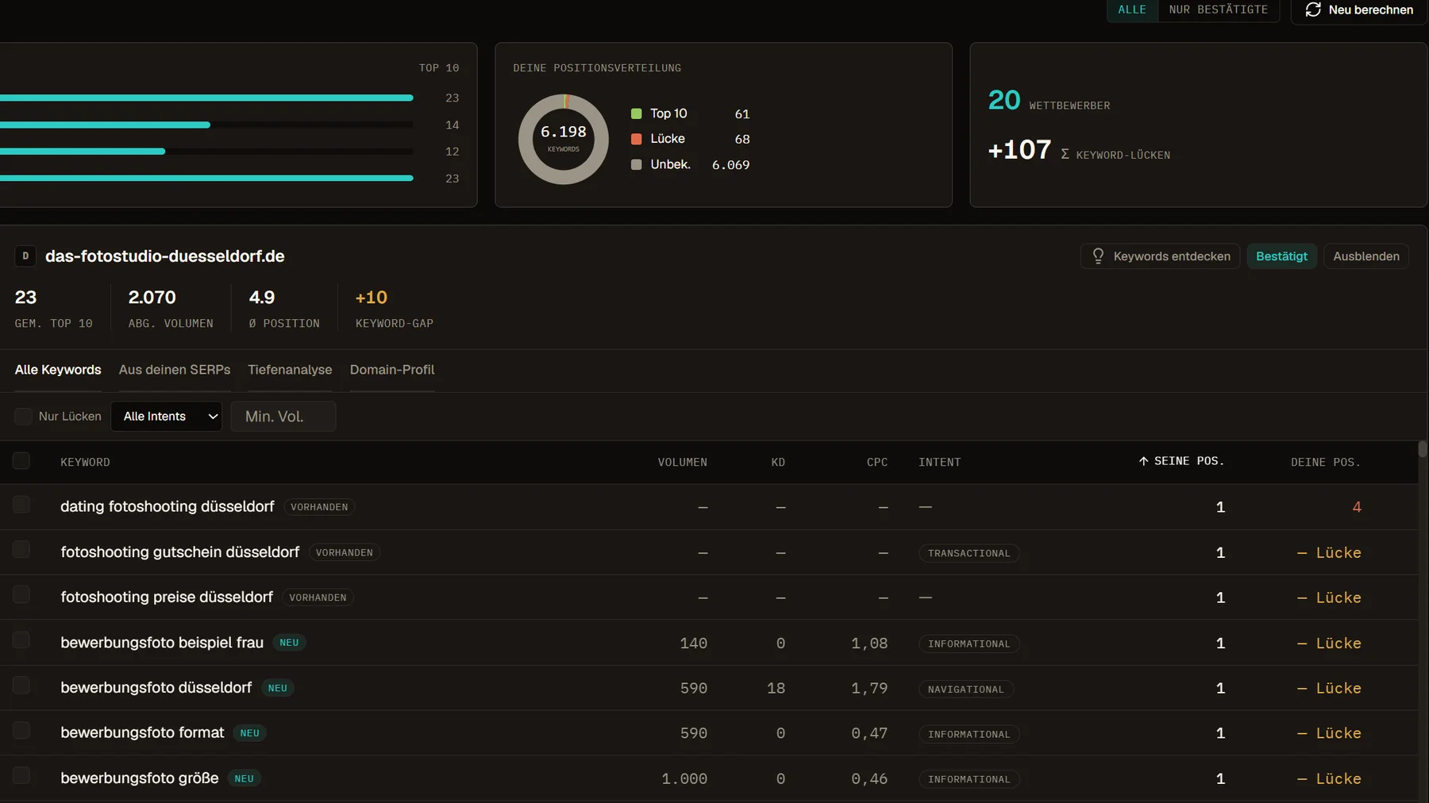The image size is (1429, 803).
Task: Click the 2.070 Abg. Volumen stat
Action: point(152,298)
